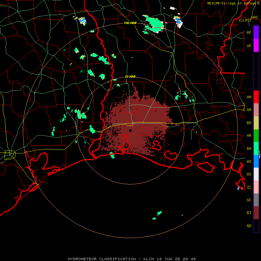Click the GR legend label
This screenshot has height=261, width=261.
click(x=249, y=110)
